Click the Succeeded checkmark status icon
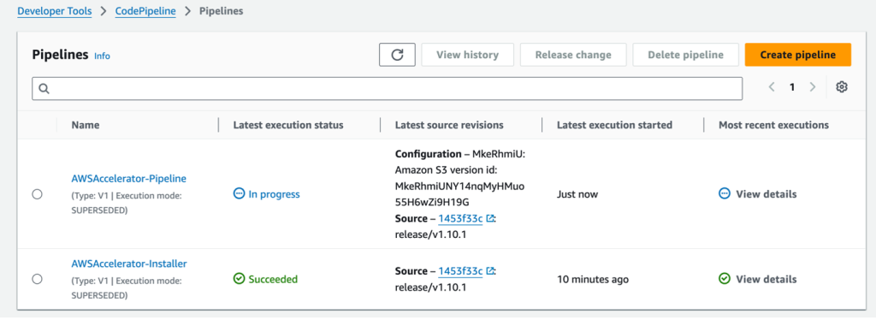This screenshot has width=876, height=320. [x=239, y=279]
